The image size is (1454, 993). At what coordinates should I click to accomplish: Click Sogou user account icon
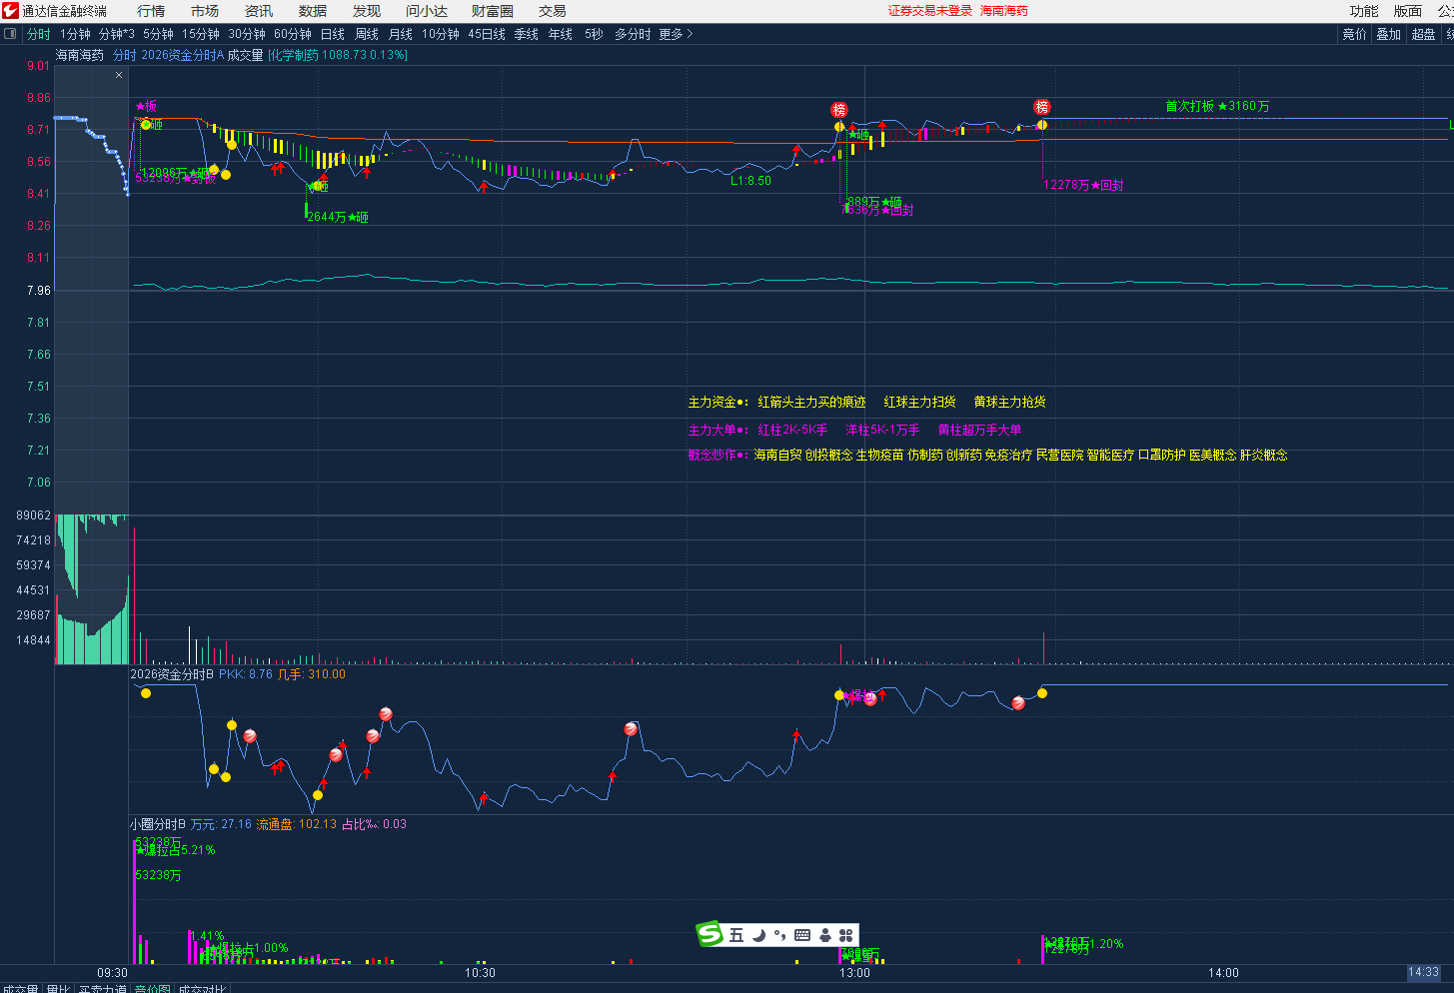tap(825, 935)
